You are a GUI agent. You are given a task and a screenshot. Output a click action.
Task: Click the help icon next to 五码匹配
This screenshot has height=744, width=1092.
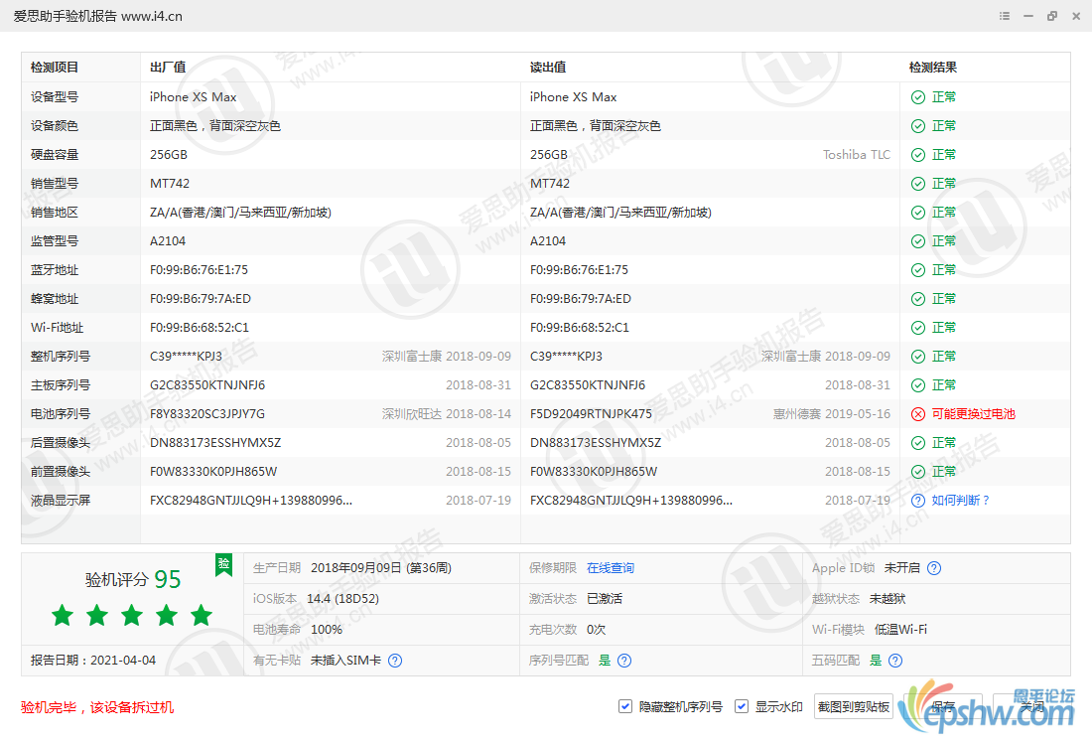(x=895, y=661)
